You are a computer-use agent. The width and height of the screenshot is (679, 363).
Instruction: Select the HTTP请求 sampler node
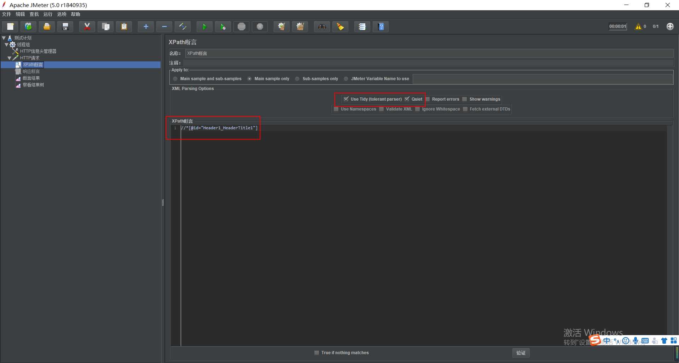pos(26,58)
